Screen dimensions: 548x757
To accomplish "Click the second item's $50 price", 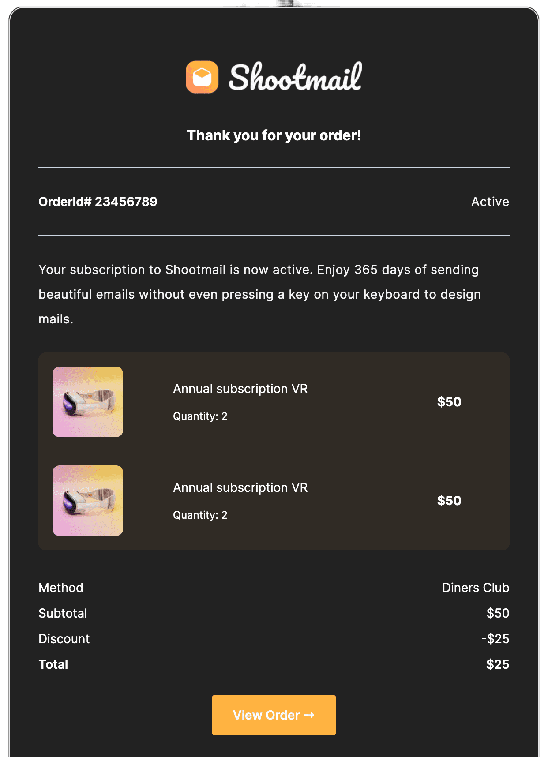I will click(449, 501).
